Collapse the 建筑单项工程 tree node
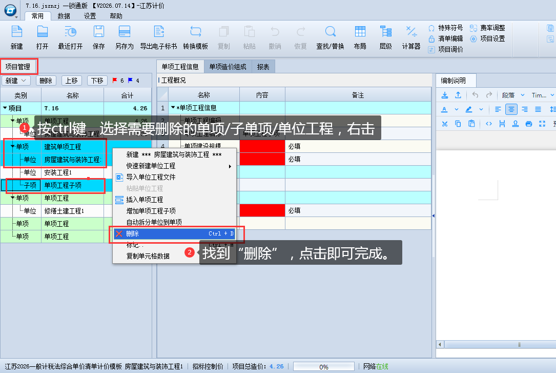This screenshot has height=373, width=556. (x=13, y=146)
